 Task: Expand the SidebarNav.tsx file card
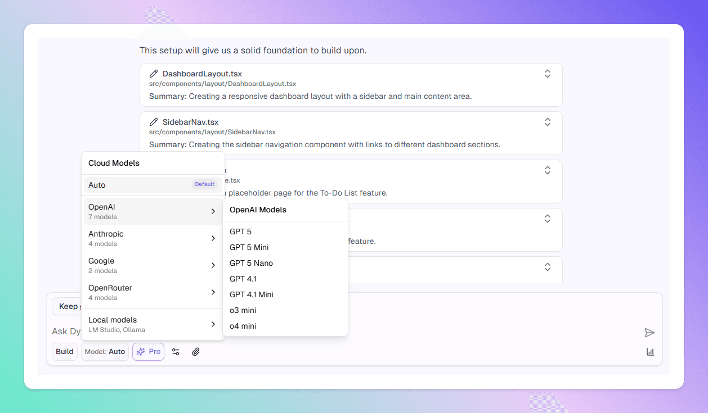coord(547,122)
